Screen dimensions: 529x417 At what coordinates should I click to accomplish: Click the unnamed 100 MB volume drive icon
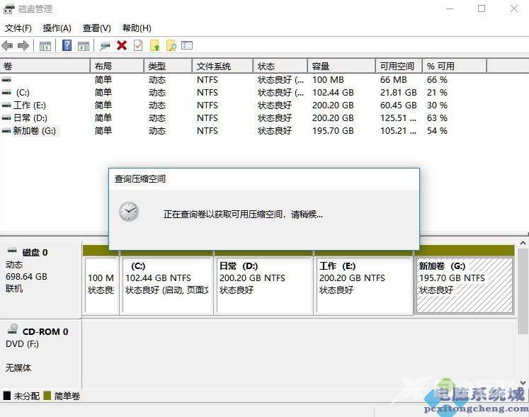click(6, 80)
